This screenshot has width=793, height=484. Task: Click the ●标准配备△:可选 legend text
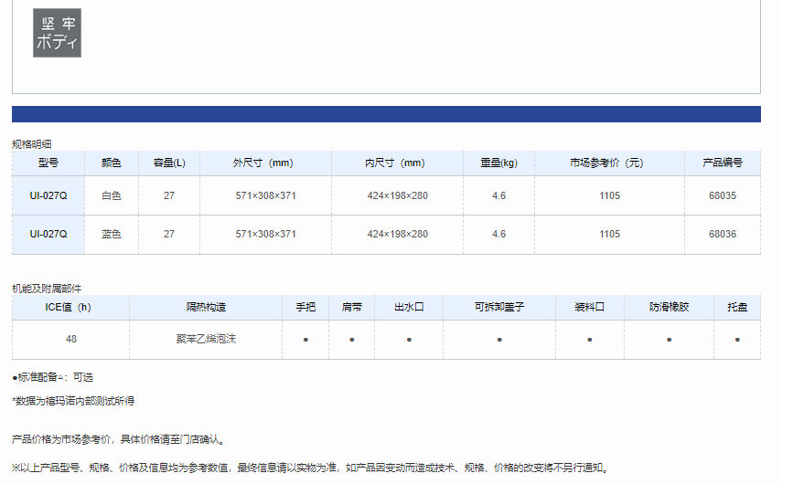pyautogui.click(x=53, y=377)
